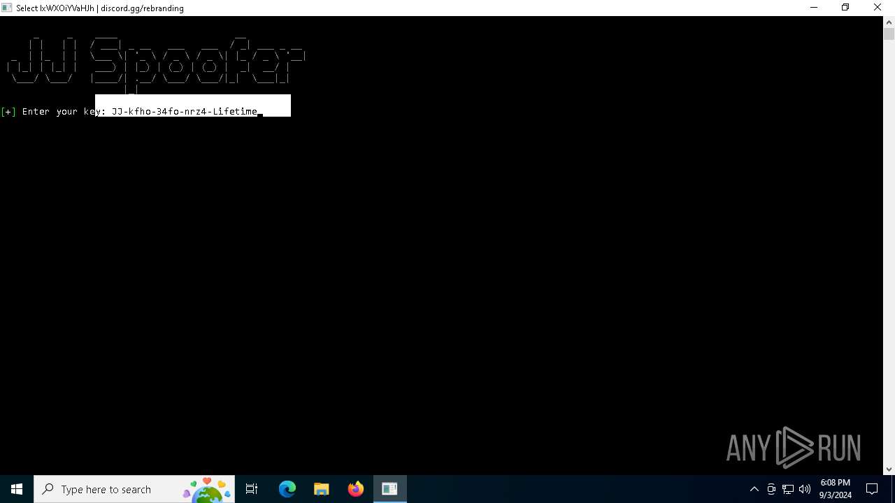Show hidden system tray icons
The height and width of the screenshot is (503, 895).
point(754,489)
